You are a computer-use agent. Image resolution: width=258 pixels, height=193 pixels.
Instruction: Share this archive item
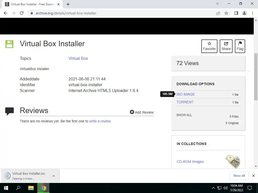(226, 46)
